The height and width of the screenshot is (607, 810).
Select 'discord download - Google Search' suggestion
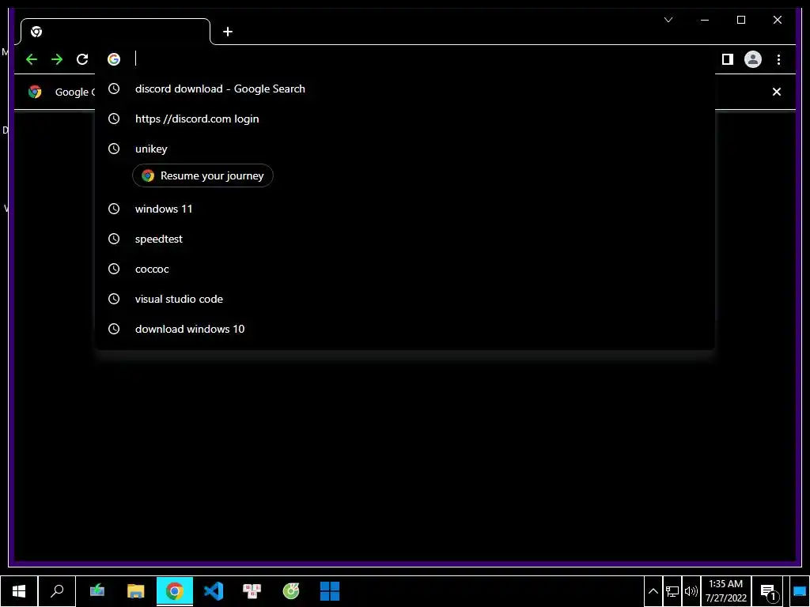tap(405, 89)
